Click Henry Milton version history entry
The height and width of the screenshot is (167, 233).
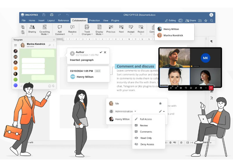coord(89,74)
